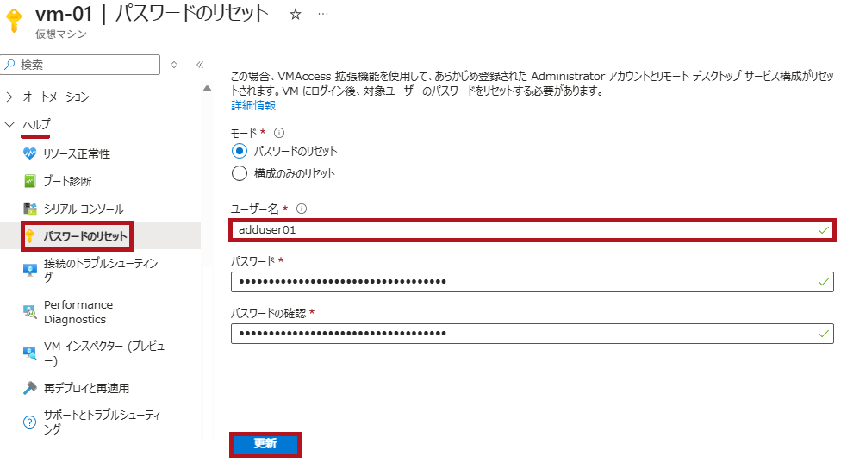Click the リソース正常性 heart icon
The width and height of the screenshot is (847, 463).
(29, 153)
